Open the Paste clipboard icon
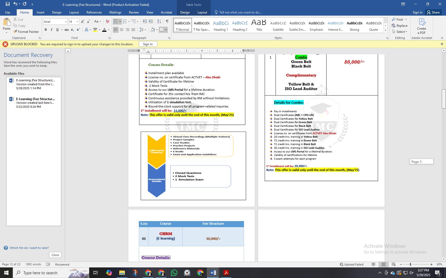 [x=7, y=22]
